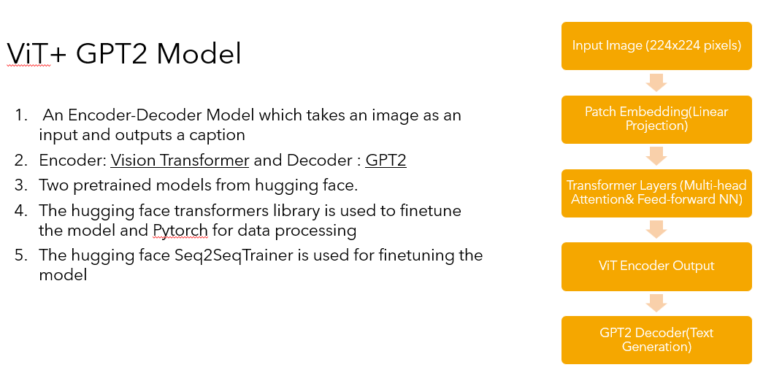Click the arrow above GPT2 Decoder box
782x389 pixels.
click(x=656, y=303)
